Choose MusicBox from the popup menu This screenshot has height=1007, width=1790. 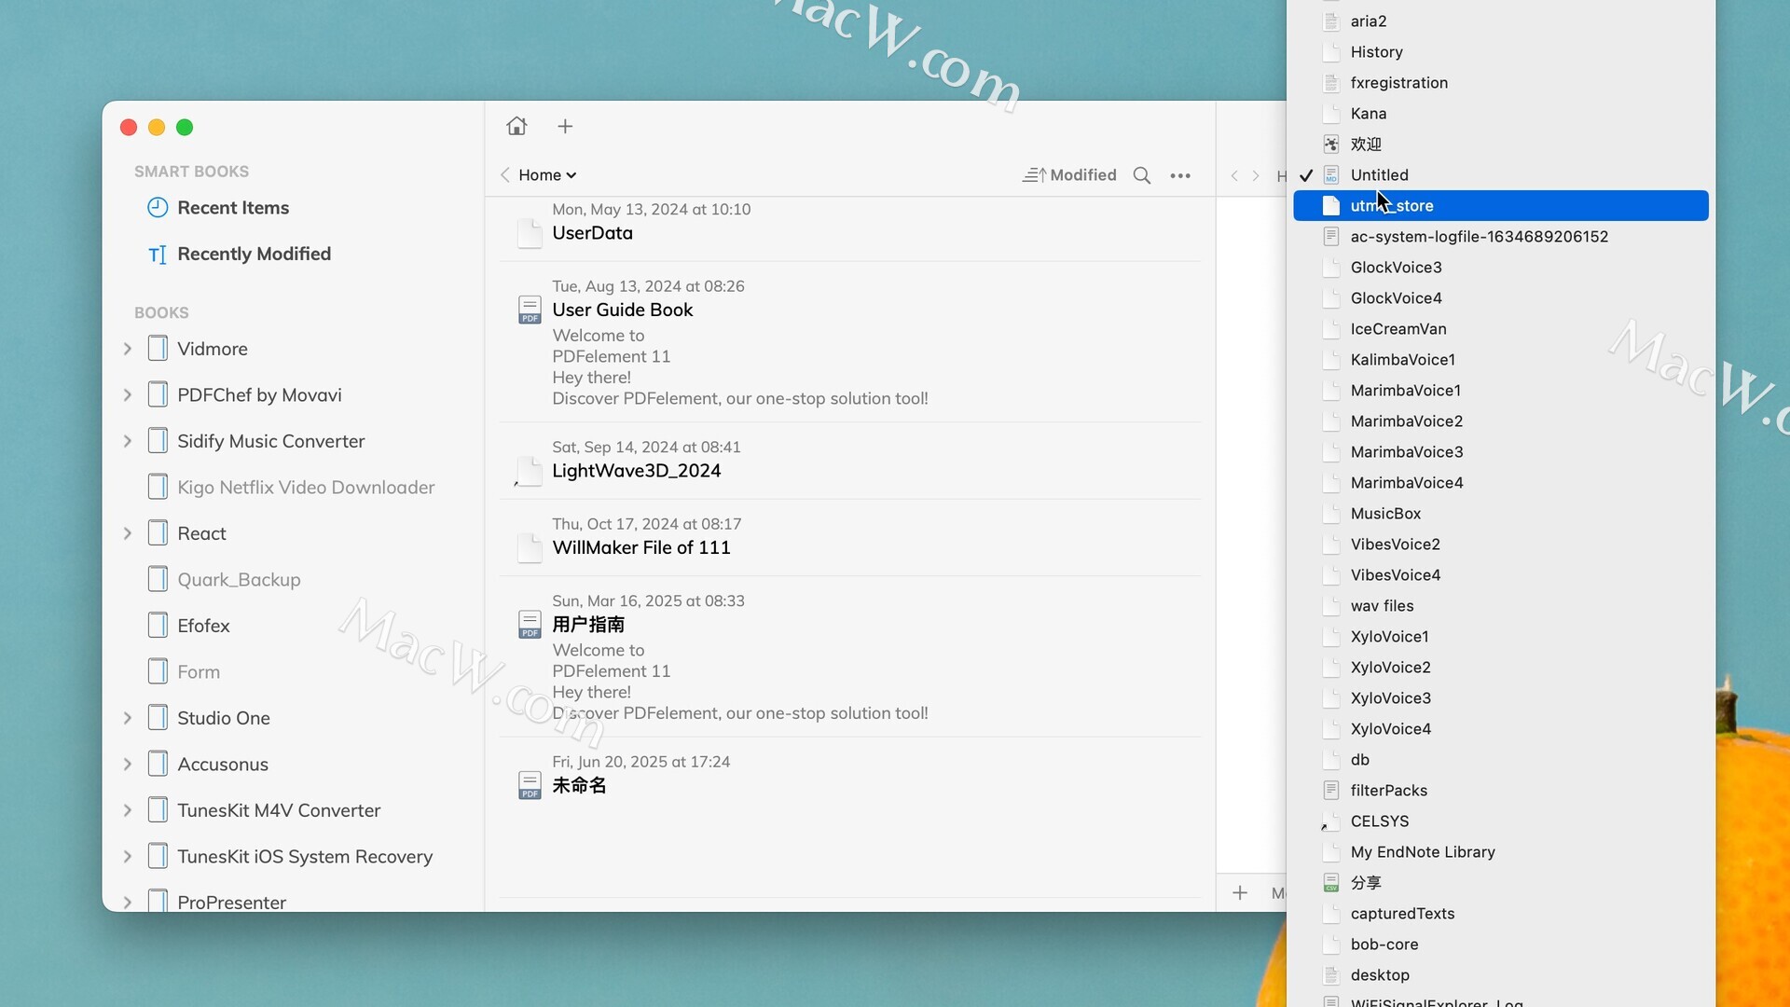coord(1501,513)
